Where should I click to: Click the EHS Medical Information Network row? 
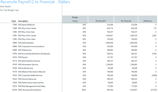tap(79, 72)
